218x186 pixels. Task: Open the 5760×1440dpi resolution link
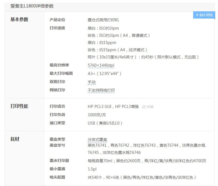101,65
